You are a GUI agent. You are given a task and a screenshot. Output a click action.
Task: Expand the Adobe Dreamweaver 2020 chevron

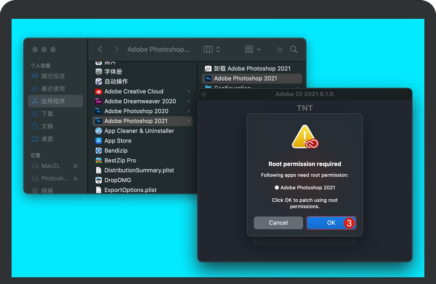click(x=189, y=101)
